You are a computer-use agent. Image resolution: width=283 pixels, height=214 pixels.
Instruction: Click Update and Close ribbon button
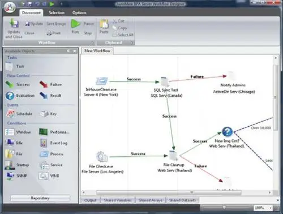point(14,28)
